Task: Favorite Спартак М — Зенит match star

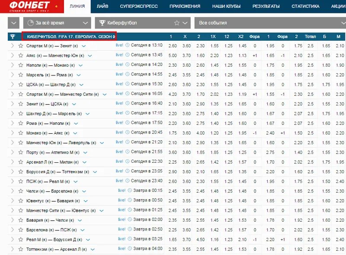Action: pyautogui.click(x=21, y=46)
